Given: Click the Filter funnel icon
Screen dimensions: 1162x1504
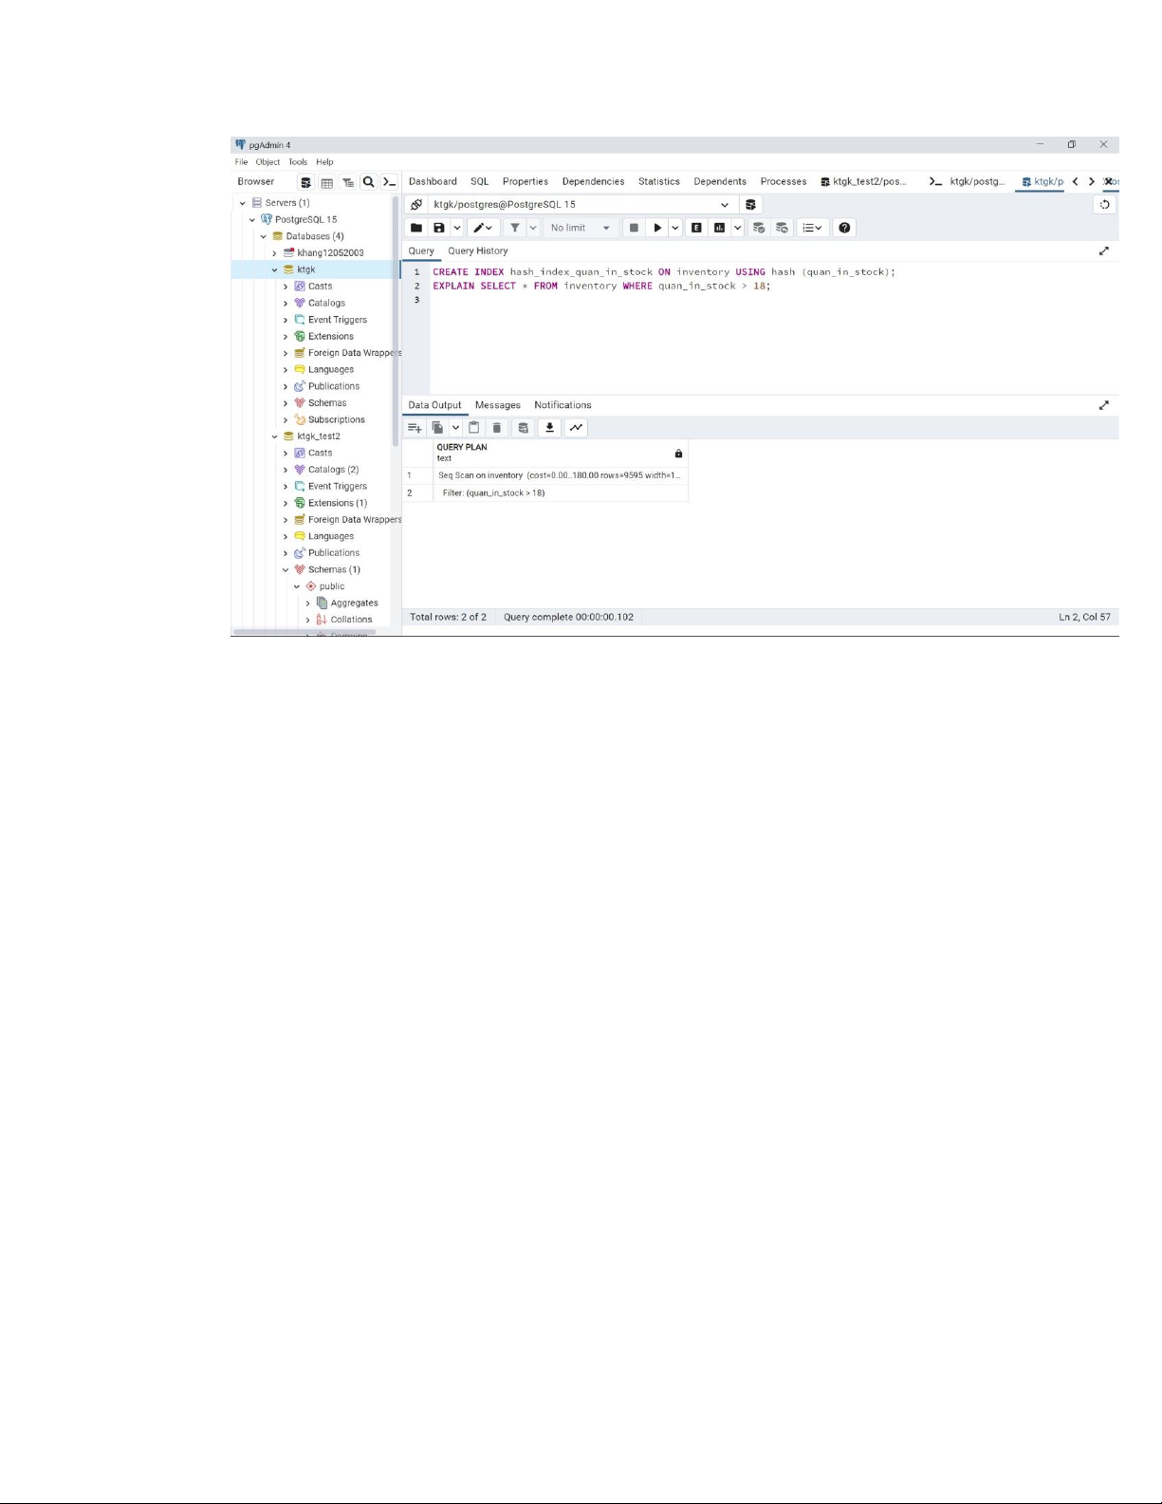Looking at the screenshot, I should point(514,228).
